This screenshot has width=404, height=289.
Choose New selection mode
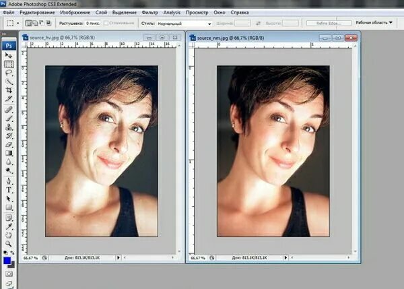pyautogui.click(x=28, y=23)
